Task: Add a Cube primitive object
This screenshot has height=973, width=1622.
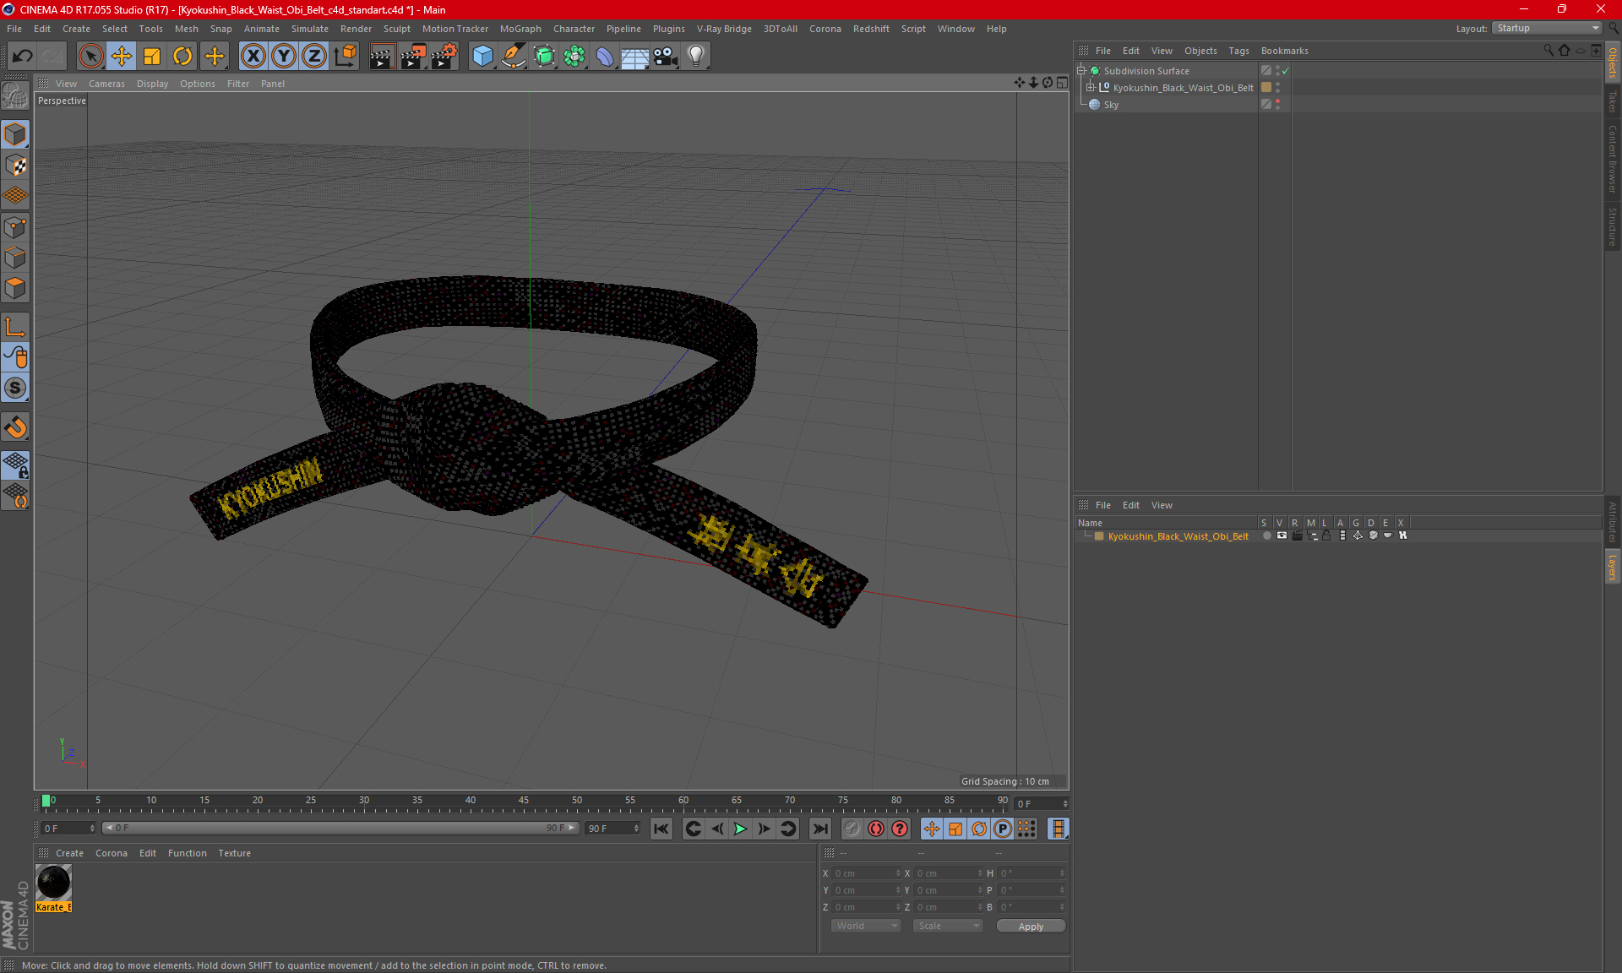Action: click(x=482, y=57)
